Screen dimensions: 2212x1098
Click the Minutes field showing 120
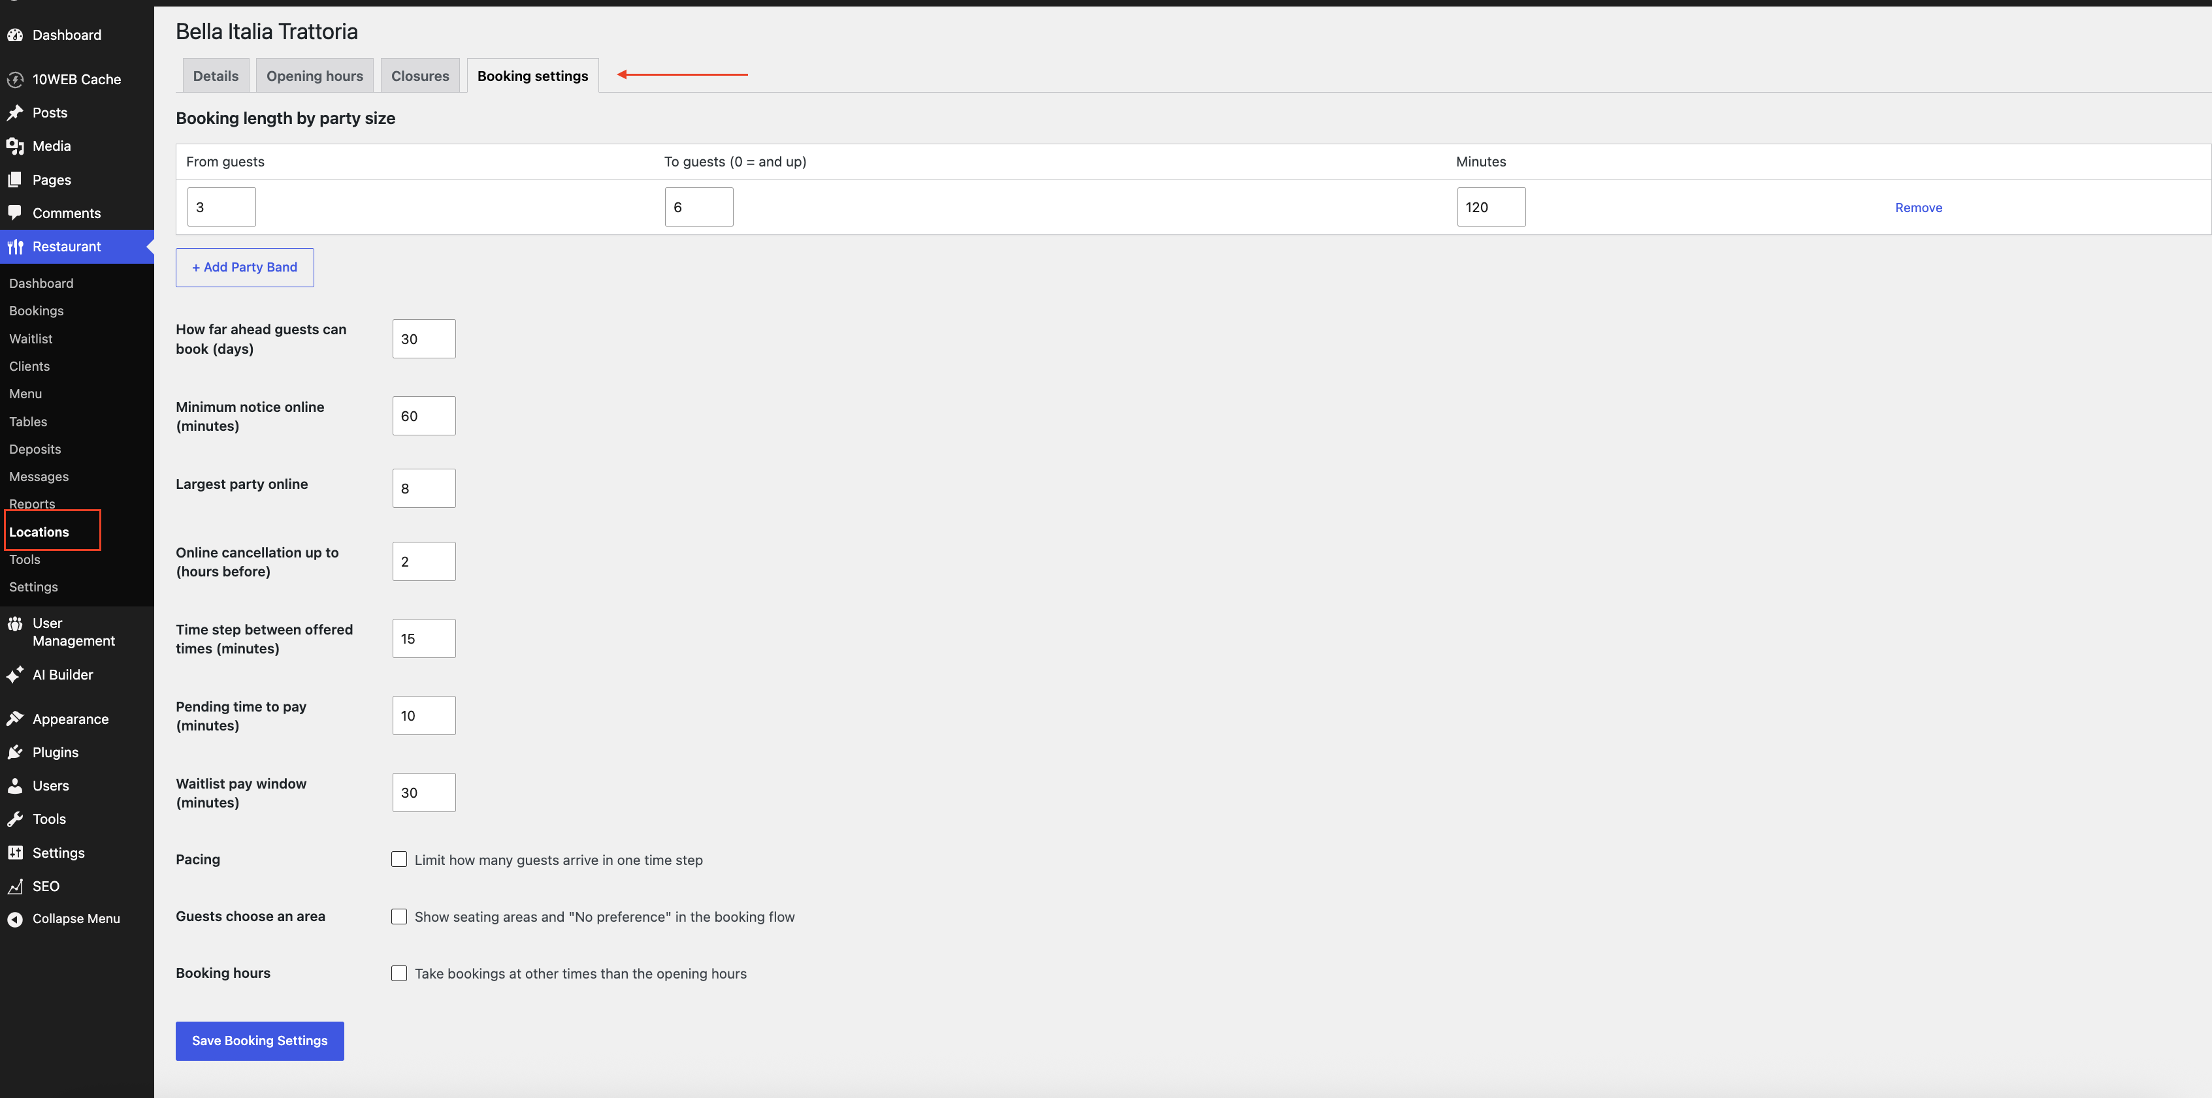click(1491, 207)
